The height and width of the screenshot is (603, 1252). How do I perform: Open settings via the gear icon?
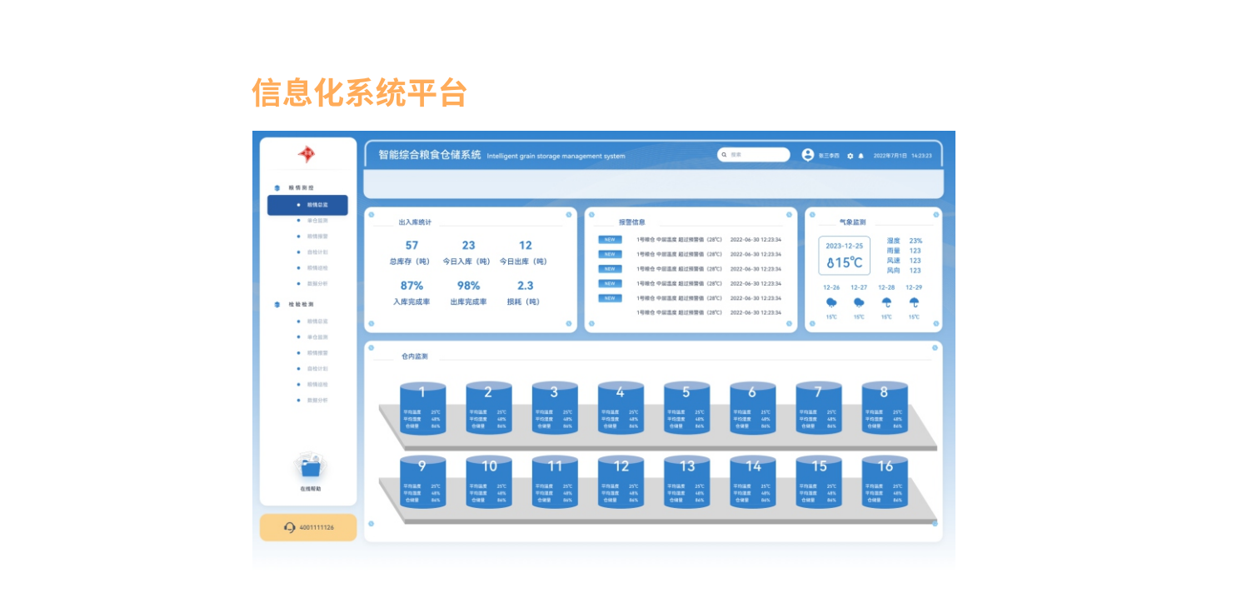pos(850,156)
